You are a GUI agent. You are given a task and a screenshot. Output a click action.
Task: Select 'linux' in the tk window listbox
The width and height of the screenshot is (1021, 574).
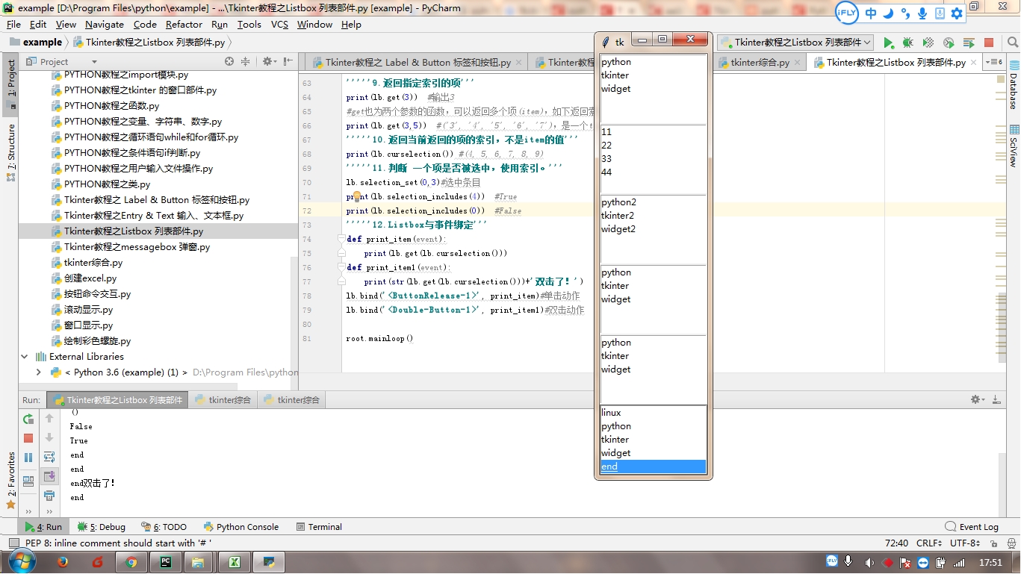[x=654, y=413]
